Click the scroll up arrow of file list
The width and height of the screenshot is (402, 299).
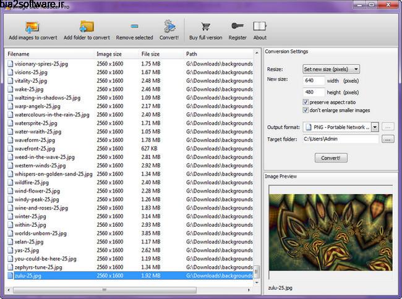(x=257, y=53)
